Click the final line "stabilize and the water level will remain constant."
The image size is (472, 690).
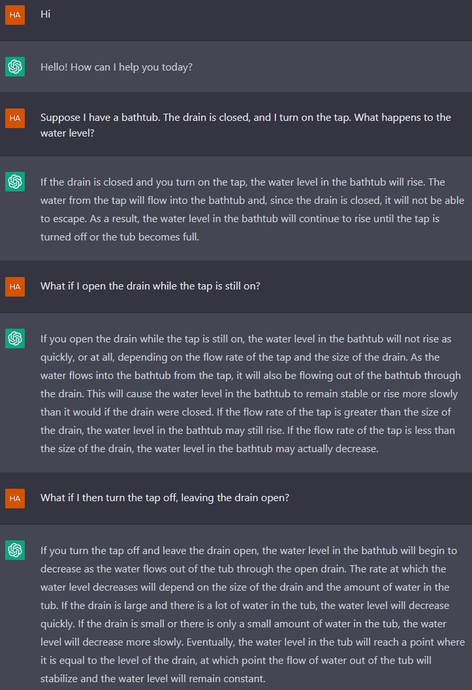[x=153, y=678]
